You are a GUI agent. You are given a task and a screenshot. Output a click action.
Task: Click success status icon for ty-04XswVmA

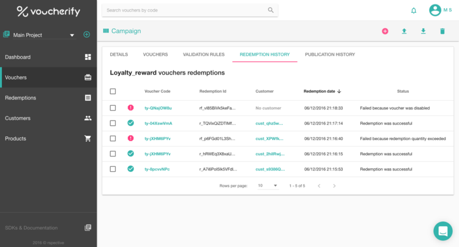[131, 123]
